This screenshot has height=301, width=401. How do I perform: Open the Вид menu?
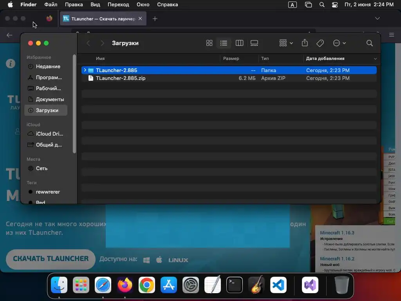coord(95,5)
